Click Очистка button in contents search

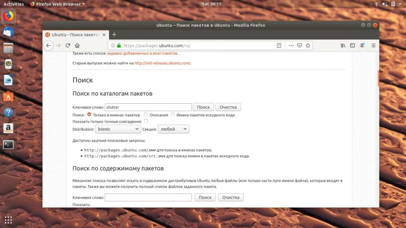231,197
